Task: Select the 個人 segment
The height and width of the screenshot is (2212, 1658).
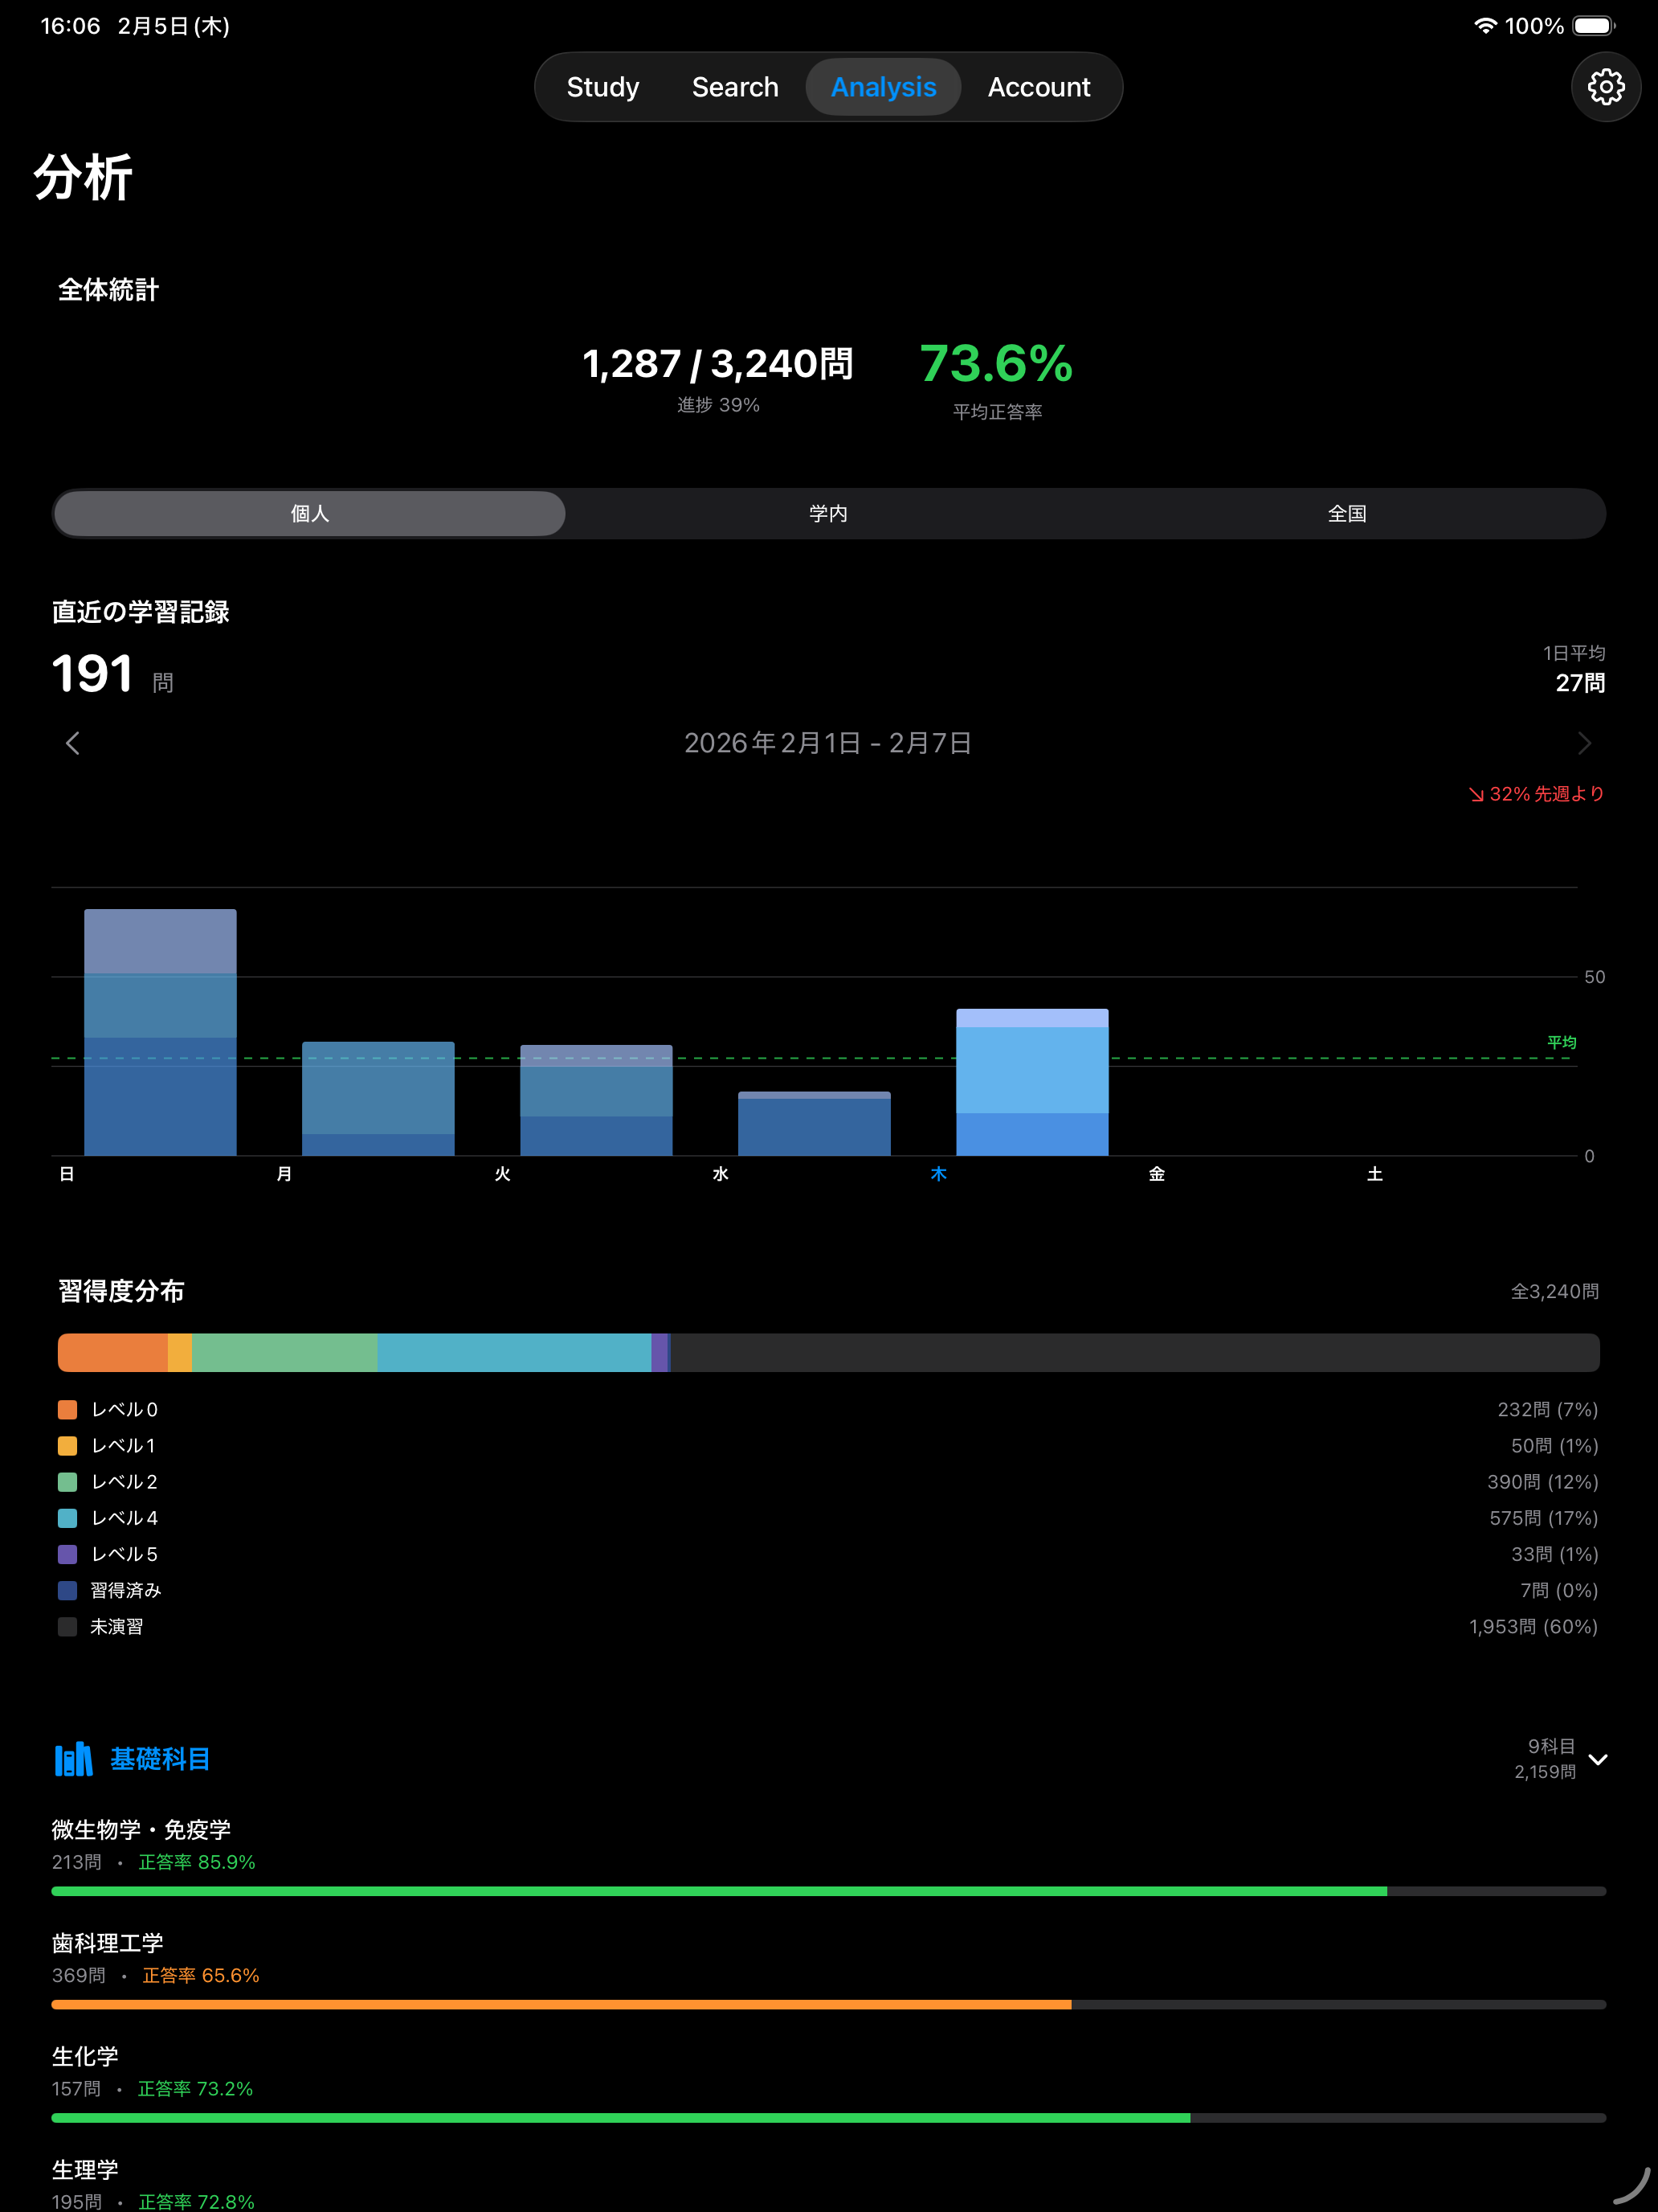Action: point(310,513)
